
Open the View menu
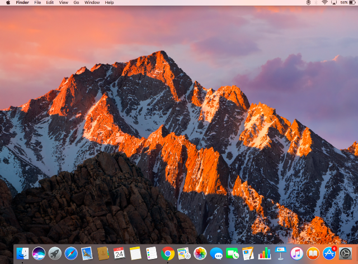63,2
